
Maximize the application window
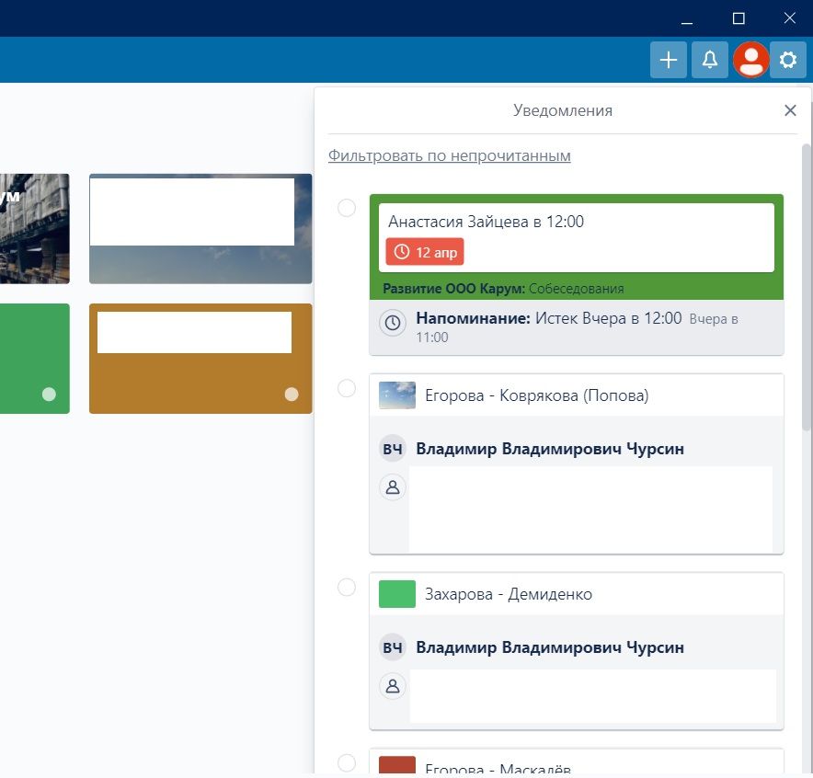(739, 18)
